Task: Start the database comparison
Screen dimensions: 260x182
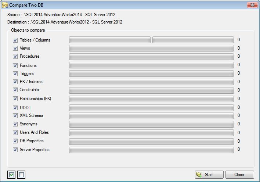Action: coord(209,175)
